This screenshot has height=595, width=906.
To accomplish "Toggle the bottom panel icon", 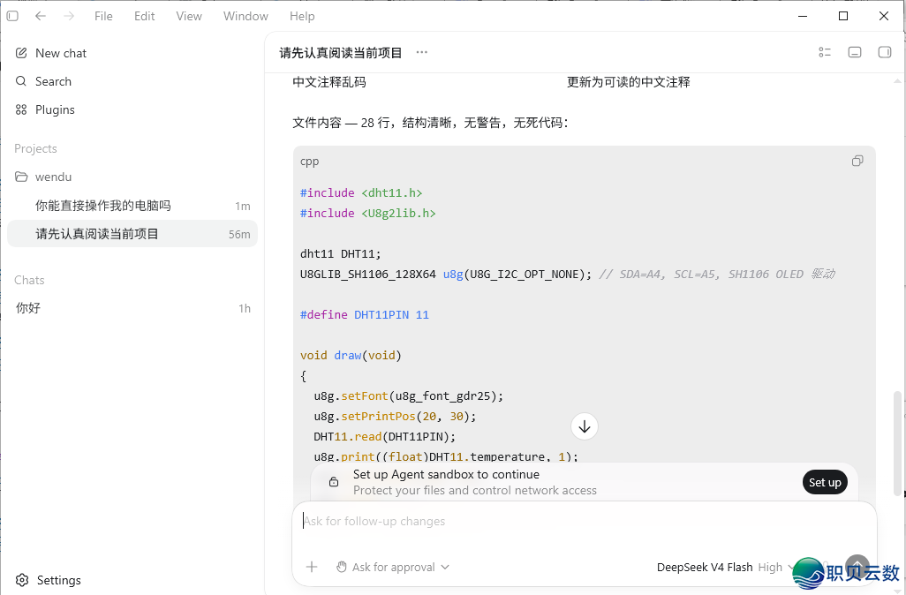I will coord(855,53).
